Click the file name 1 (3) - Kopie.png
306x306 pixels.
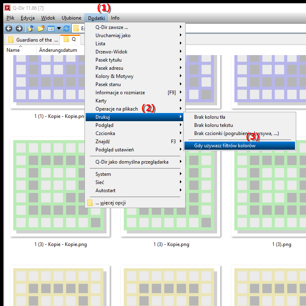pos(171,244)
